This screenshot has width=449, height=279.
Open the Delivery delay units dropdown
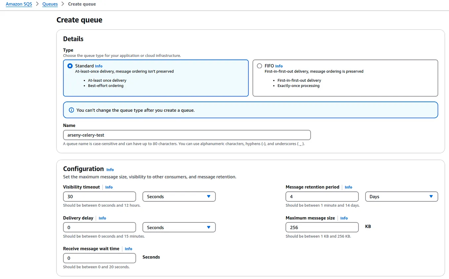coord(179,227)
